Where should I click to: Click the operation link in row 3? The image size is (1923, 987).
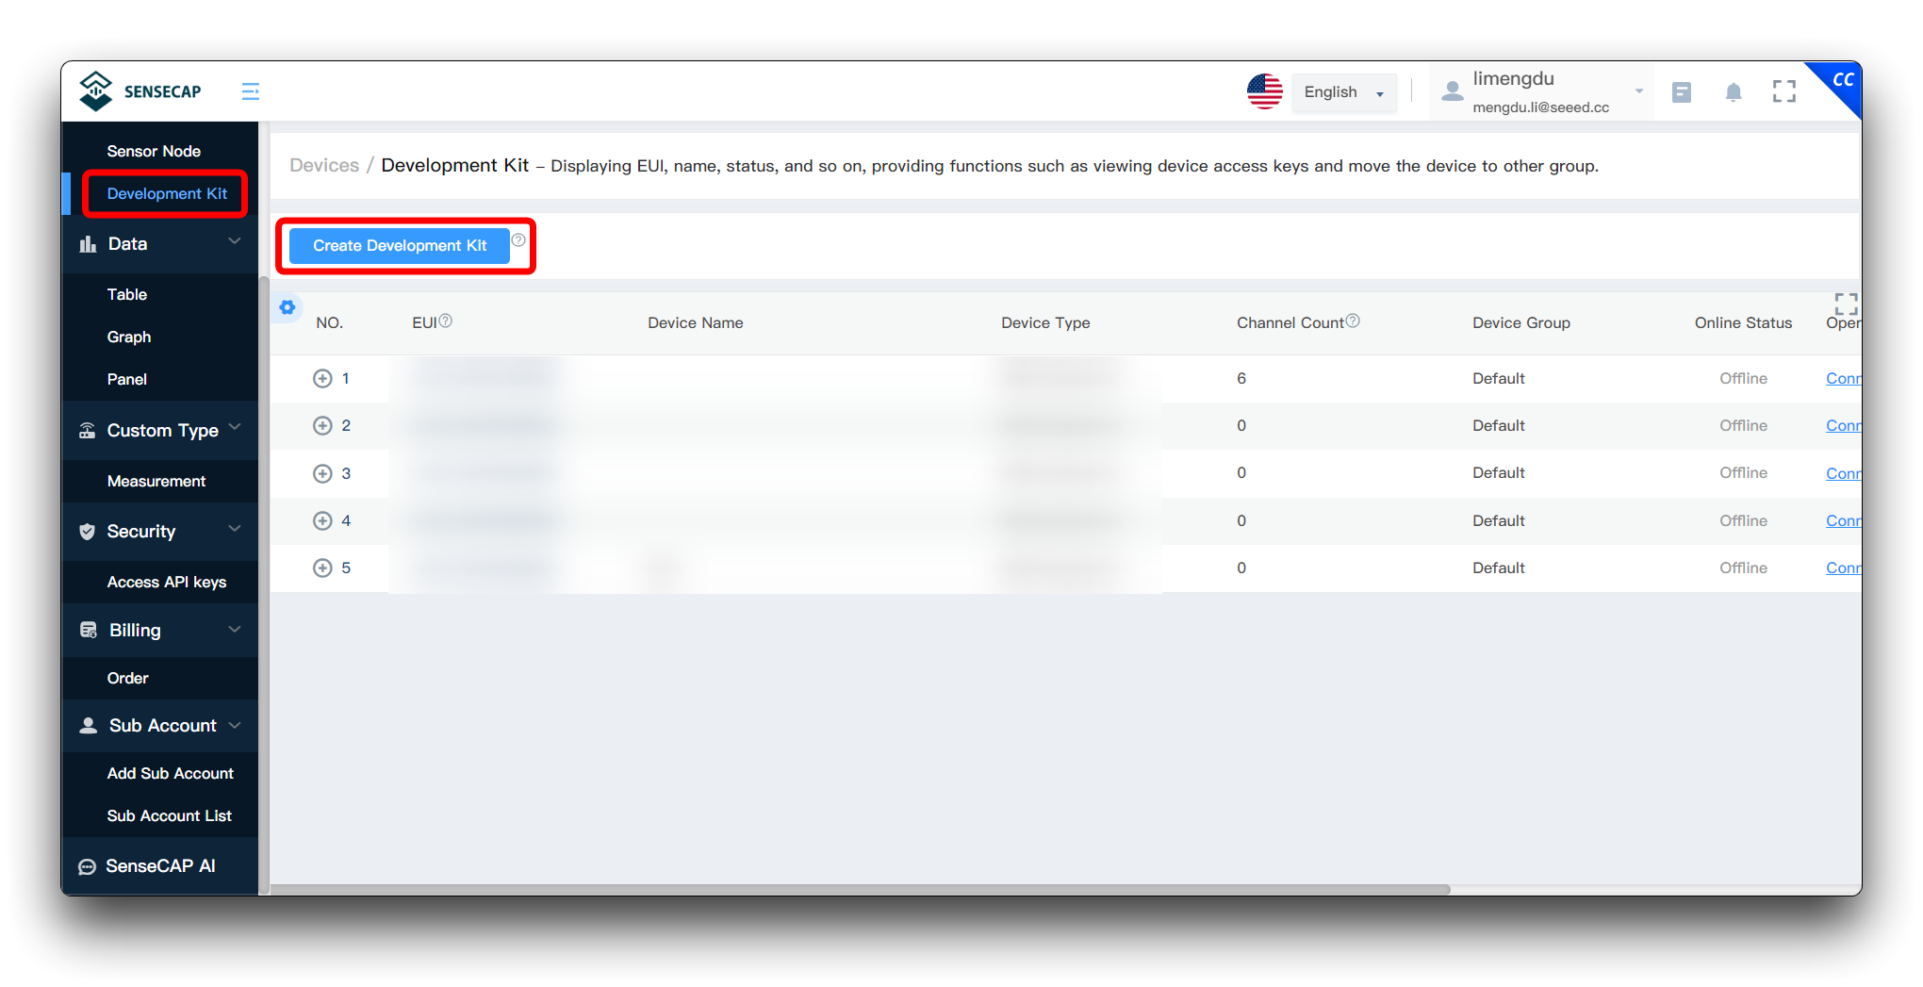[x=1843, y=473]
